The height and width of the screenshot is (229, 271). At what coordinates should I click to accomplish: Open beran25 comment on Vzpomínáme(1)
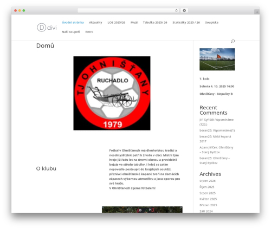pyautogui.click(x=217, y=130)
